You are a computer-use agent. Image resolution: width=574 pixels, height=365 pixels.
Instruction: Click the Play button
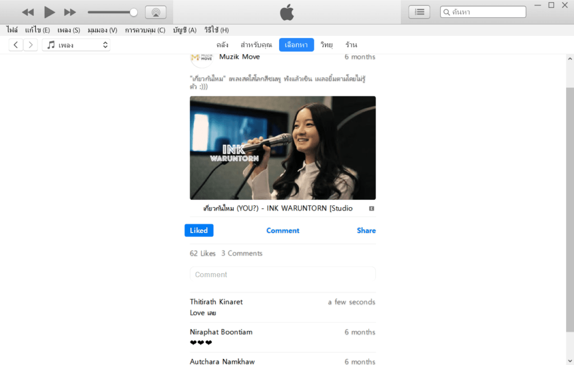(x=49, y=12)
